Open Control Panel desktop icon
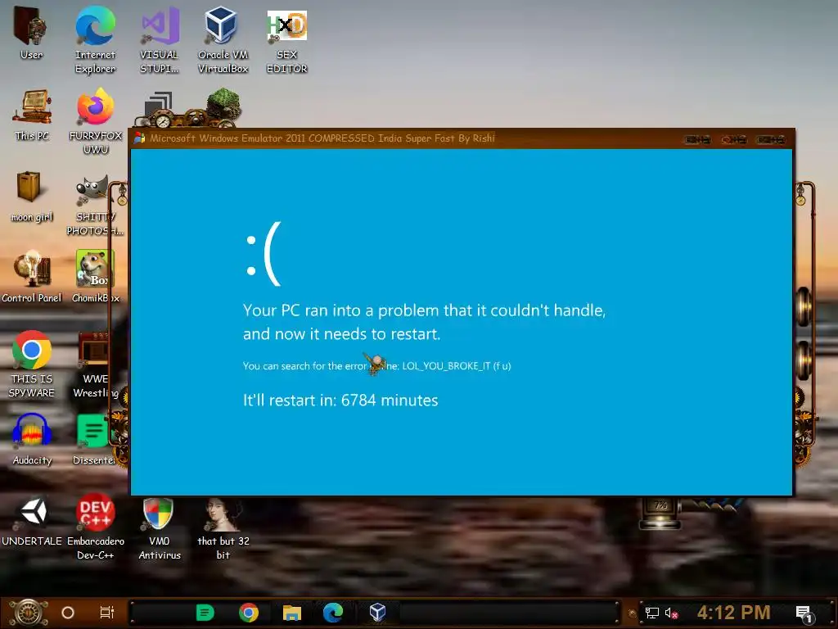The image size is (838, 629). tap(32, 277)
